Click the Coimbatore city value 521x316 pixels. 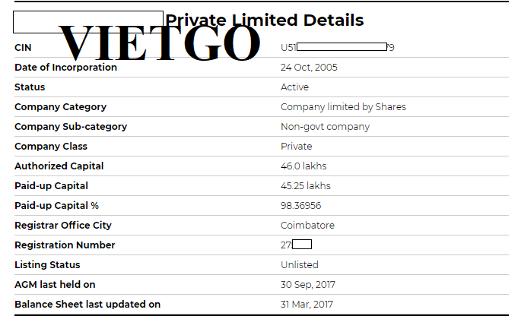(x=308, y=226)
